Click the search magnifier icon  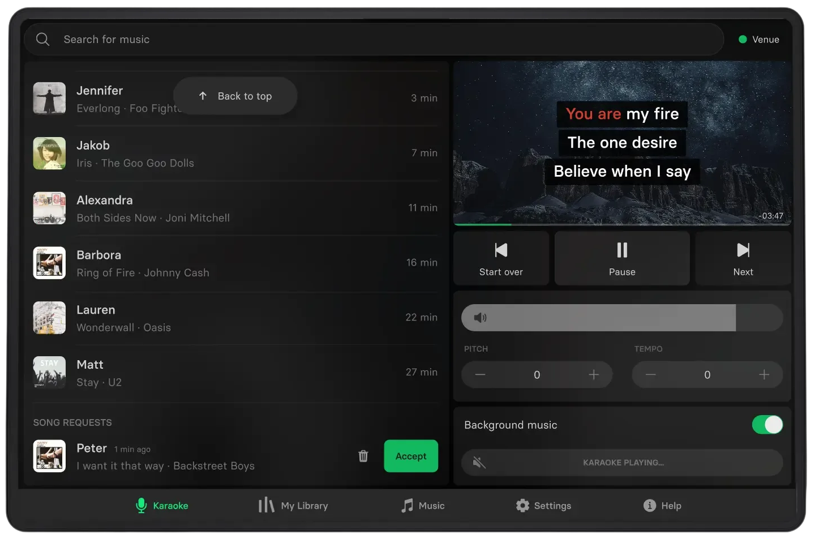click(43, 39)
